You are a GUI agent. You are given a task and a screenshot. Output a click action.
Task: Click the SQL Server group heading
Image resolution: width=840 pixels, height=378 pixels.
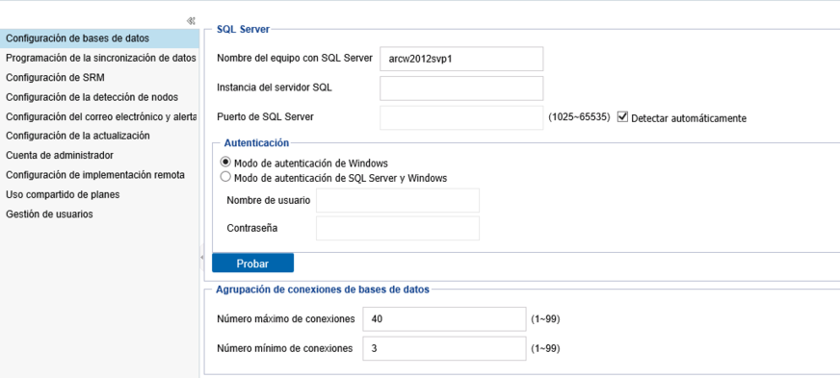tap(243, 30)
